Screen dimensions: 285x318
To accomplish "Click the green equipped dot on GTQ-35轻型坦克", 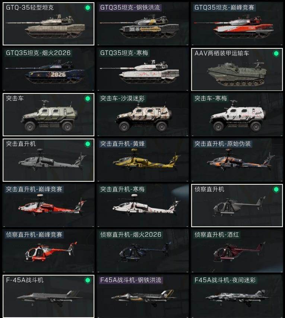I will pyautogui.click(x=88, y=8).
